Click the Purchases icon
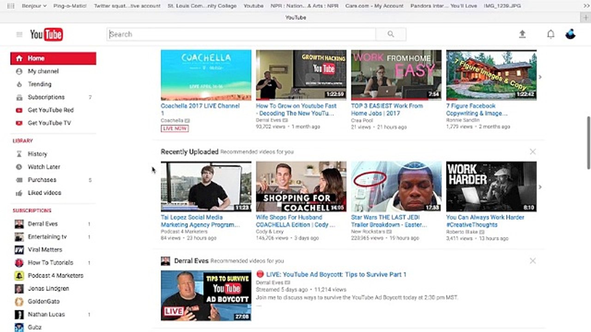Screen dimensions: 591x332 19,180
